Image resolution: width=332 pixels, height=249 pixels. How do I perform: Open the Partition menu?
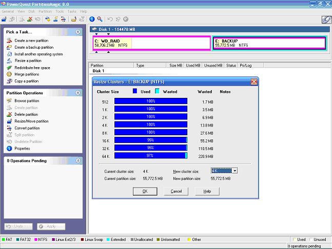pos(45,11)
